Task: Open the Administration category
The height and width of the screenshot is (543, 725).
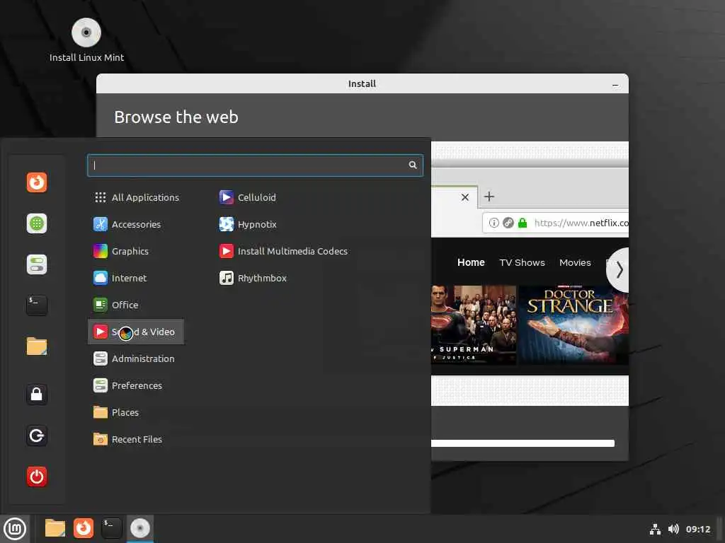Action: point(136,358)
